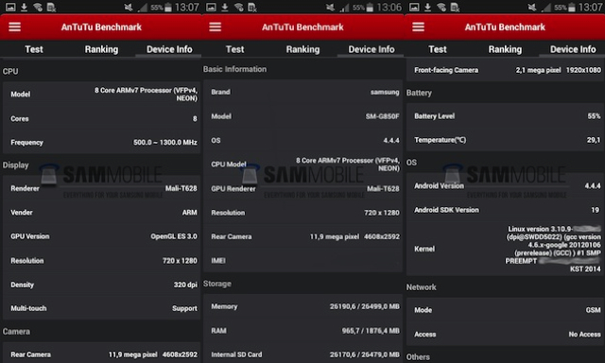This screenshot has height=363, width=605.
Task: Tap Brand row showing samsung
Action: 303,92
